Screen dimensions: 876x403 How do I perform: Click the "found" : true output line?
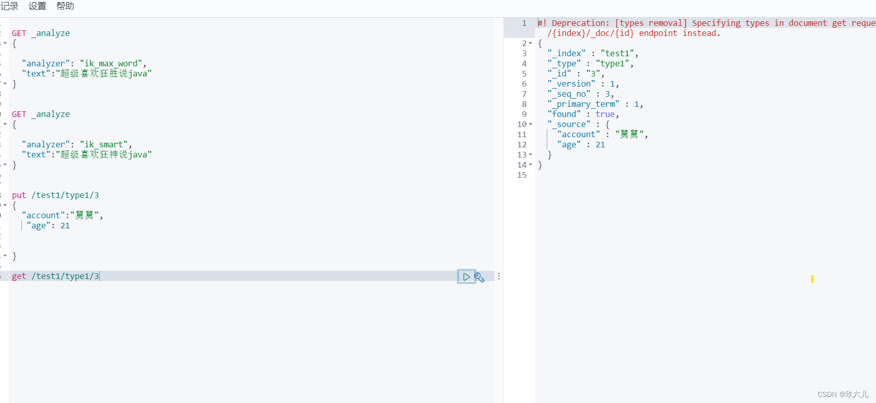[583, 114]
